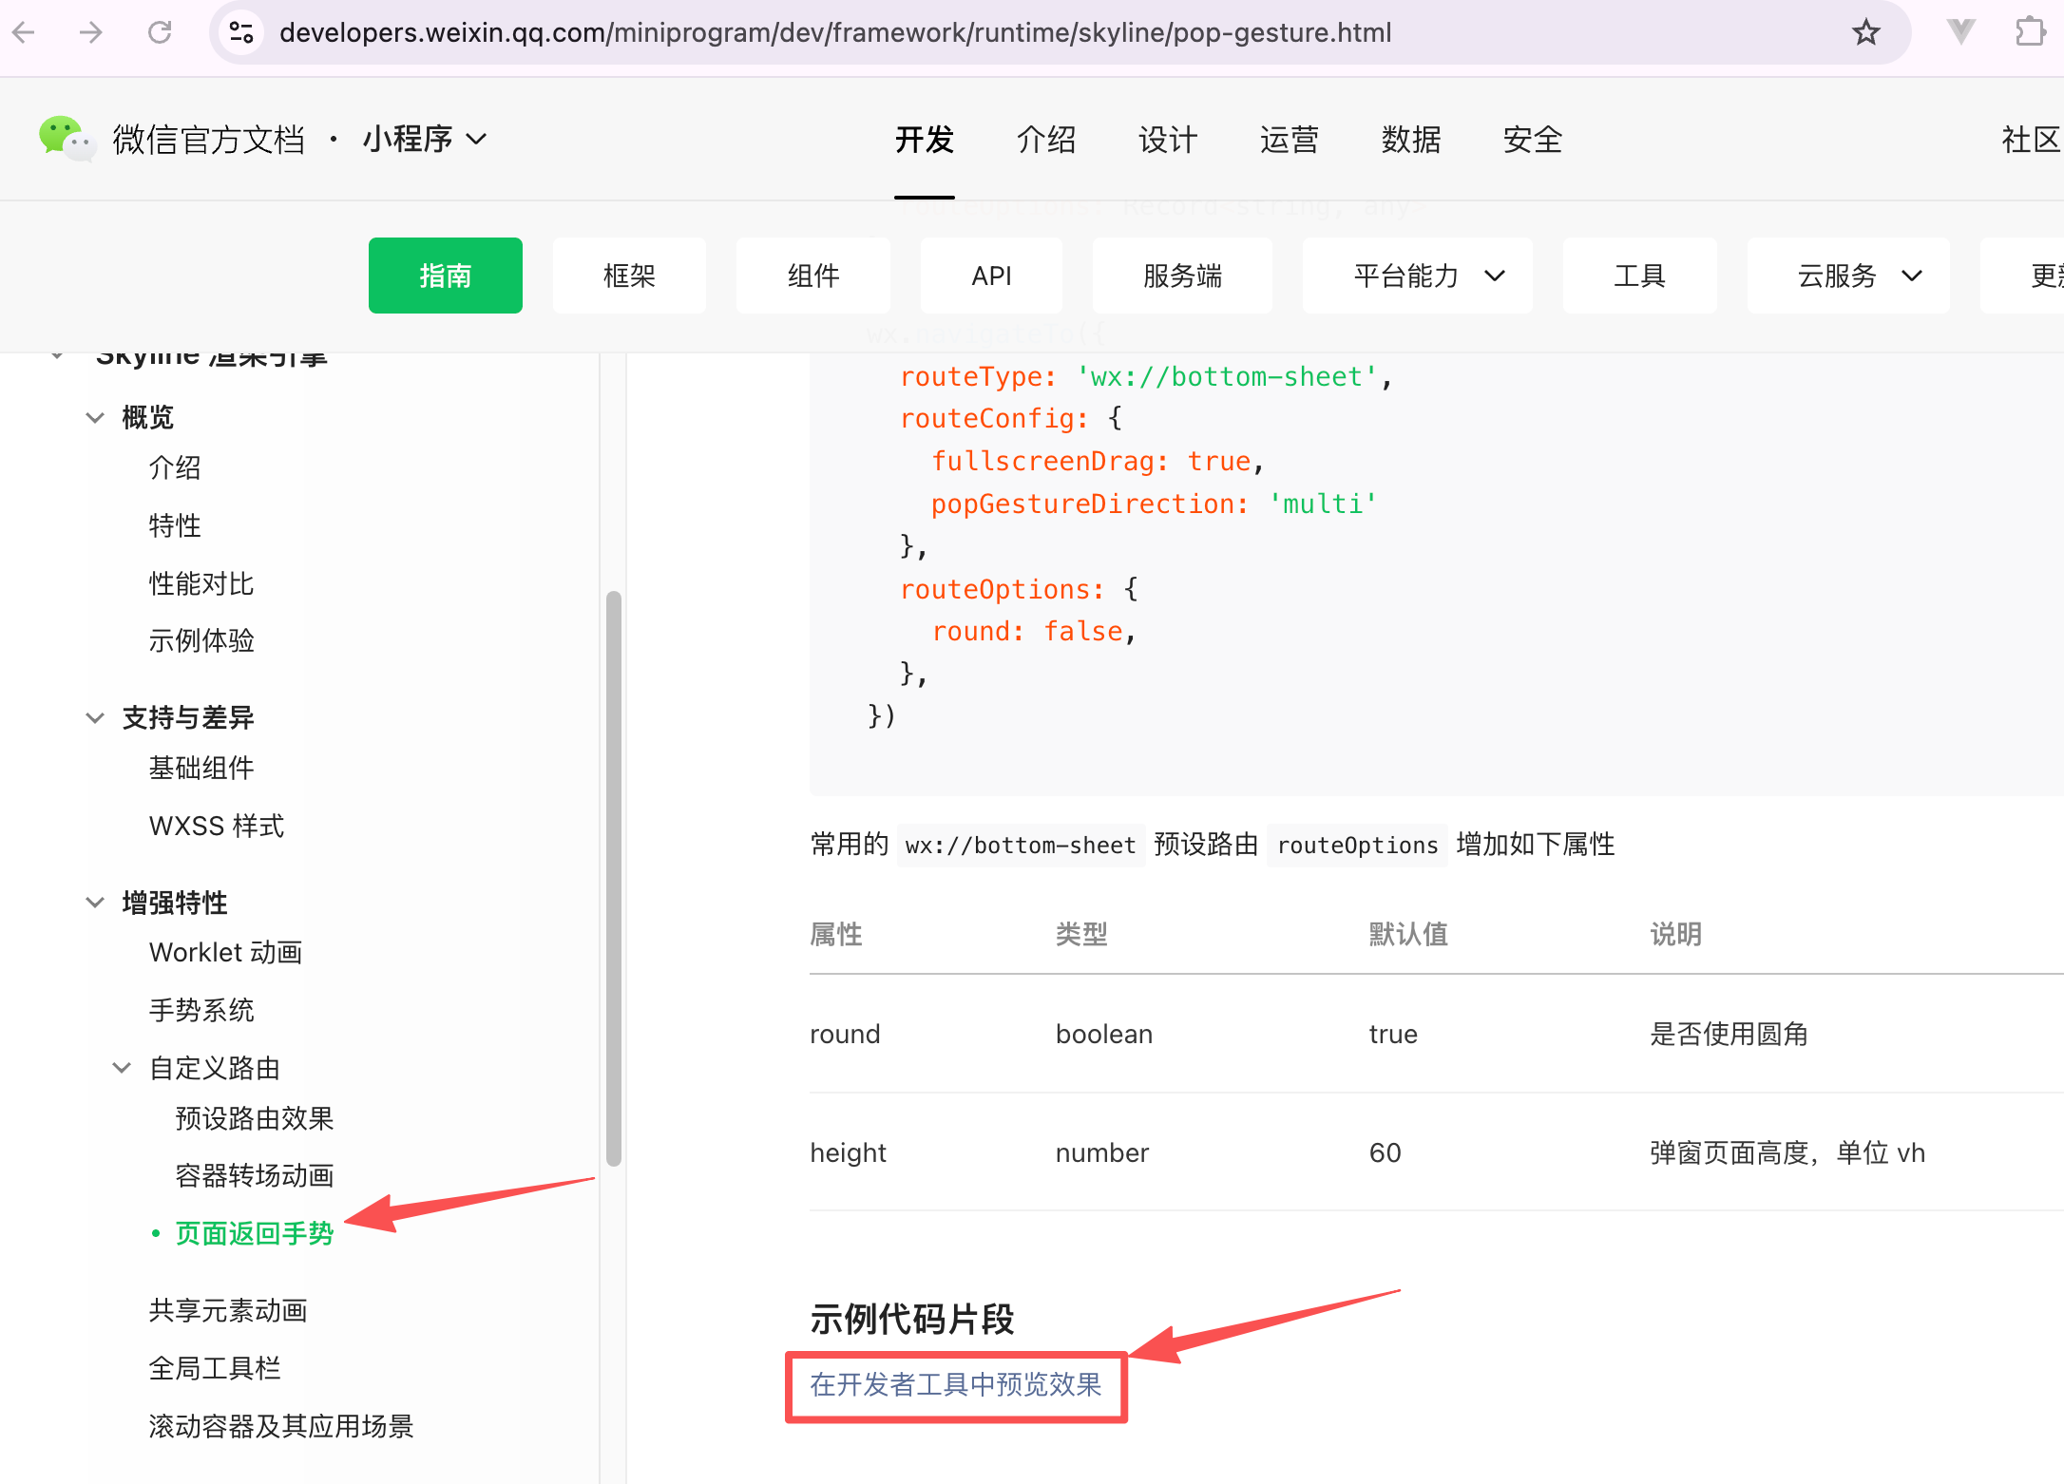Expand the 平台能力 dropdown menu
Viewport: 2064px width, 1484px height.
1417,276
